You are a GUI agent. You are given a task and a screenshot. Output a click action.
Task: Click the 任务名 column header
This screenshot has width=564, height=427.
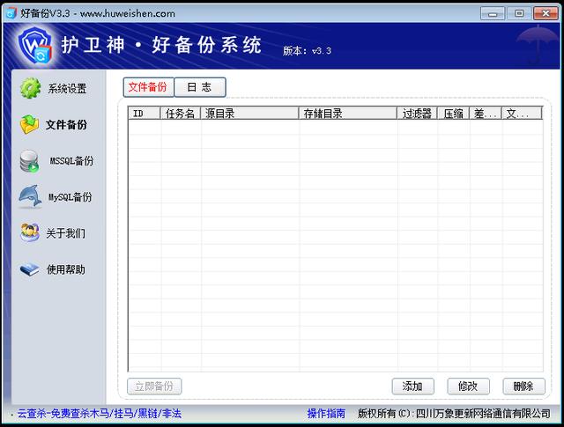click(x=180, y=114)
